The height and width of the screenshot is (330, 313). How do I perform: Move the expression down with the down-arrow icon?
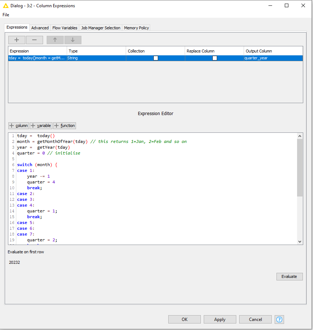(73, 40)
